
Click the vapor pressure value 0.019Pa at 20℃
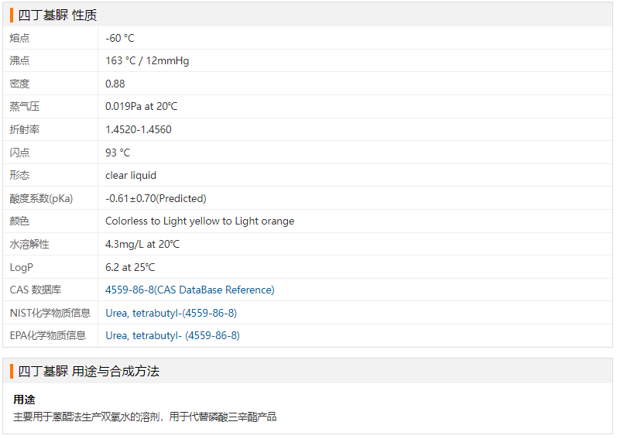[x=141, y=106]
